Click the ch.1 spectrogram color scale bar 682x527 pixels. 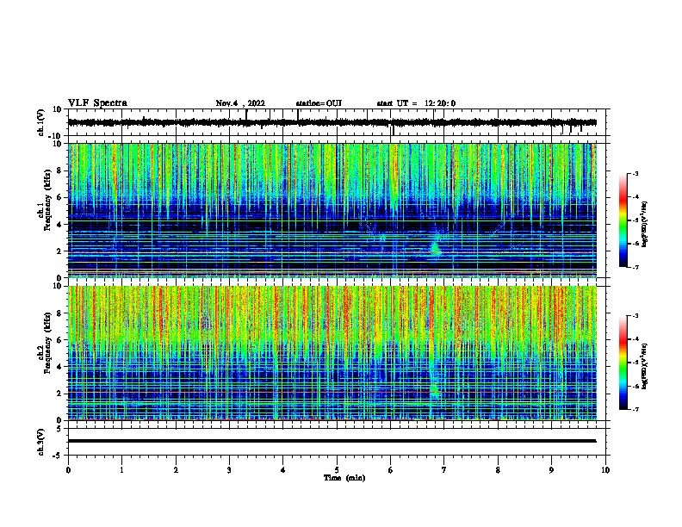pos(623,220)
